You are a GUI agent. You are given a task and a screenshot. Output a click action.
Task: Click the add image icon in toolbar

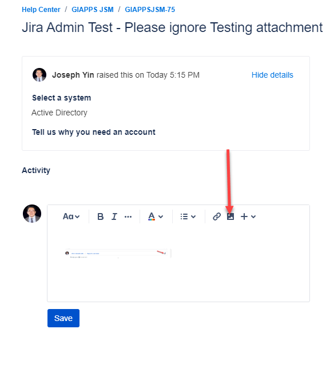[x=230, y=216]
